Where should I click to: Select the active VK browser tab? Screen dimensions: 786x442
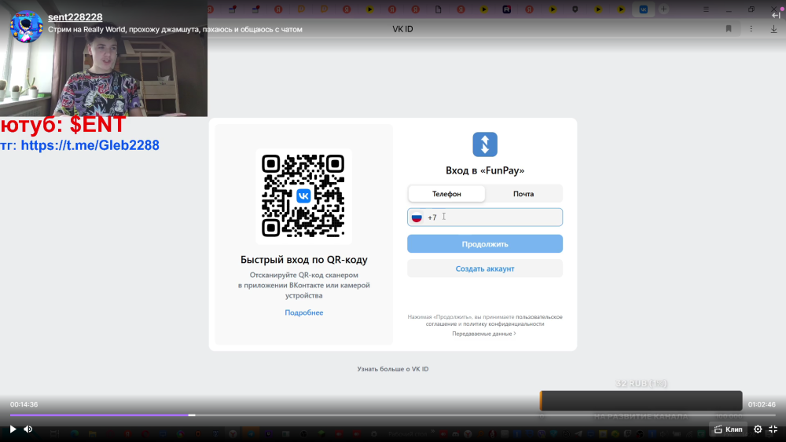[x=643, y=9]
